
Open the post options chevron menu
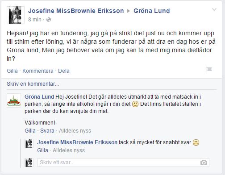pyautogui.click(x=214, y=10)
